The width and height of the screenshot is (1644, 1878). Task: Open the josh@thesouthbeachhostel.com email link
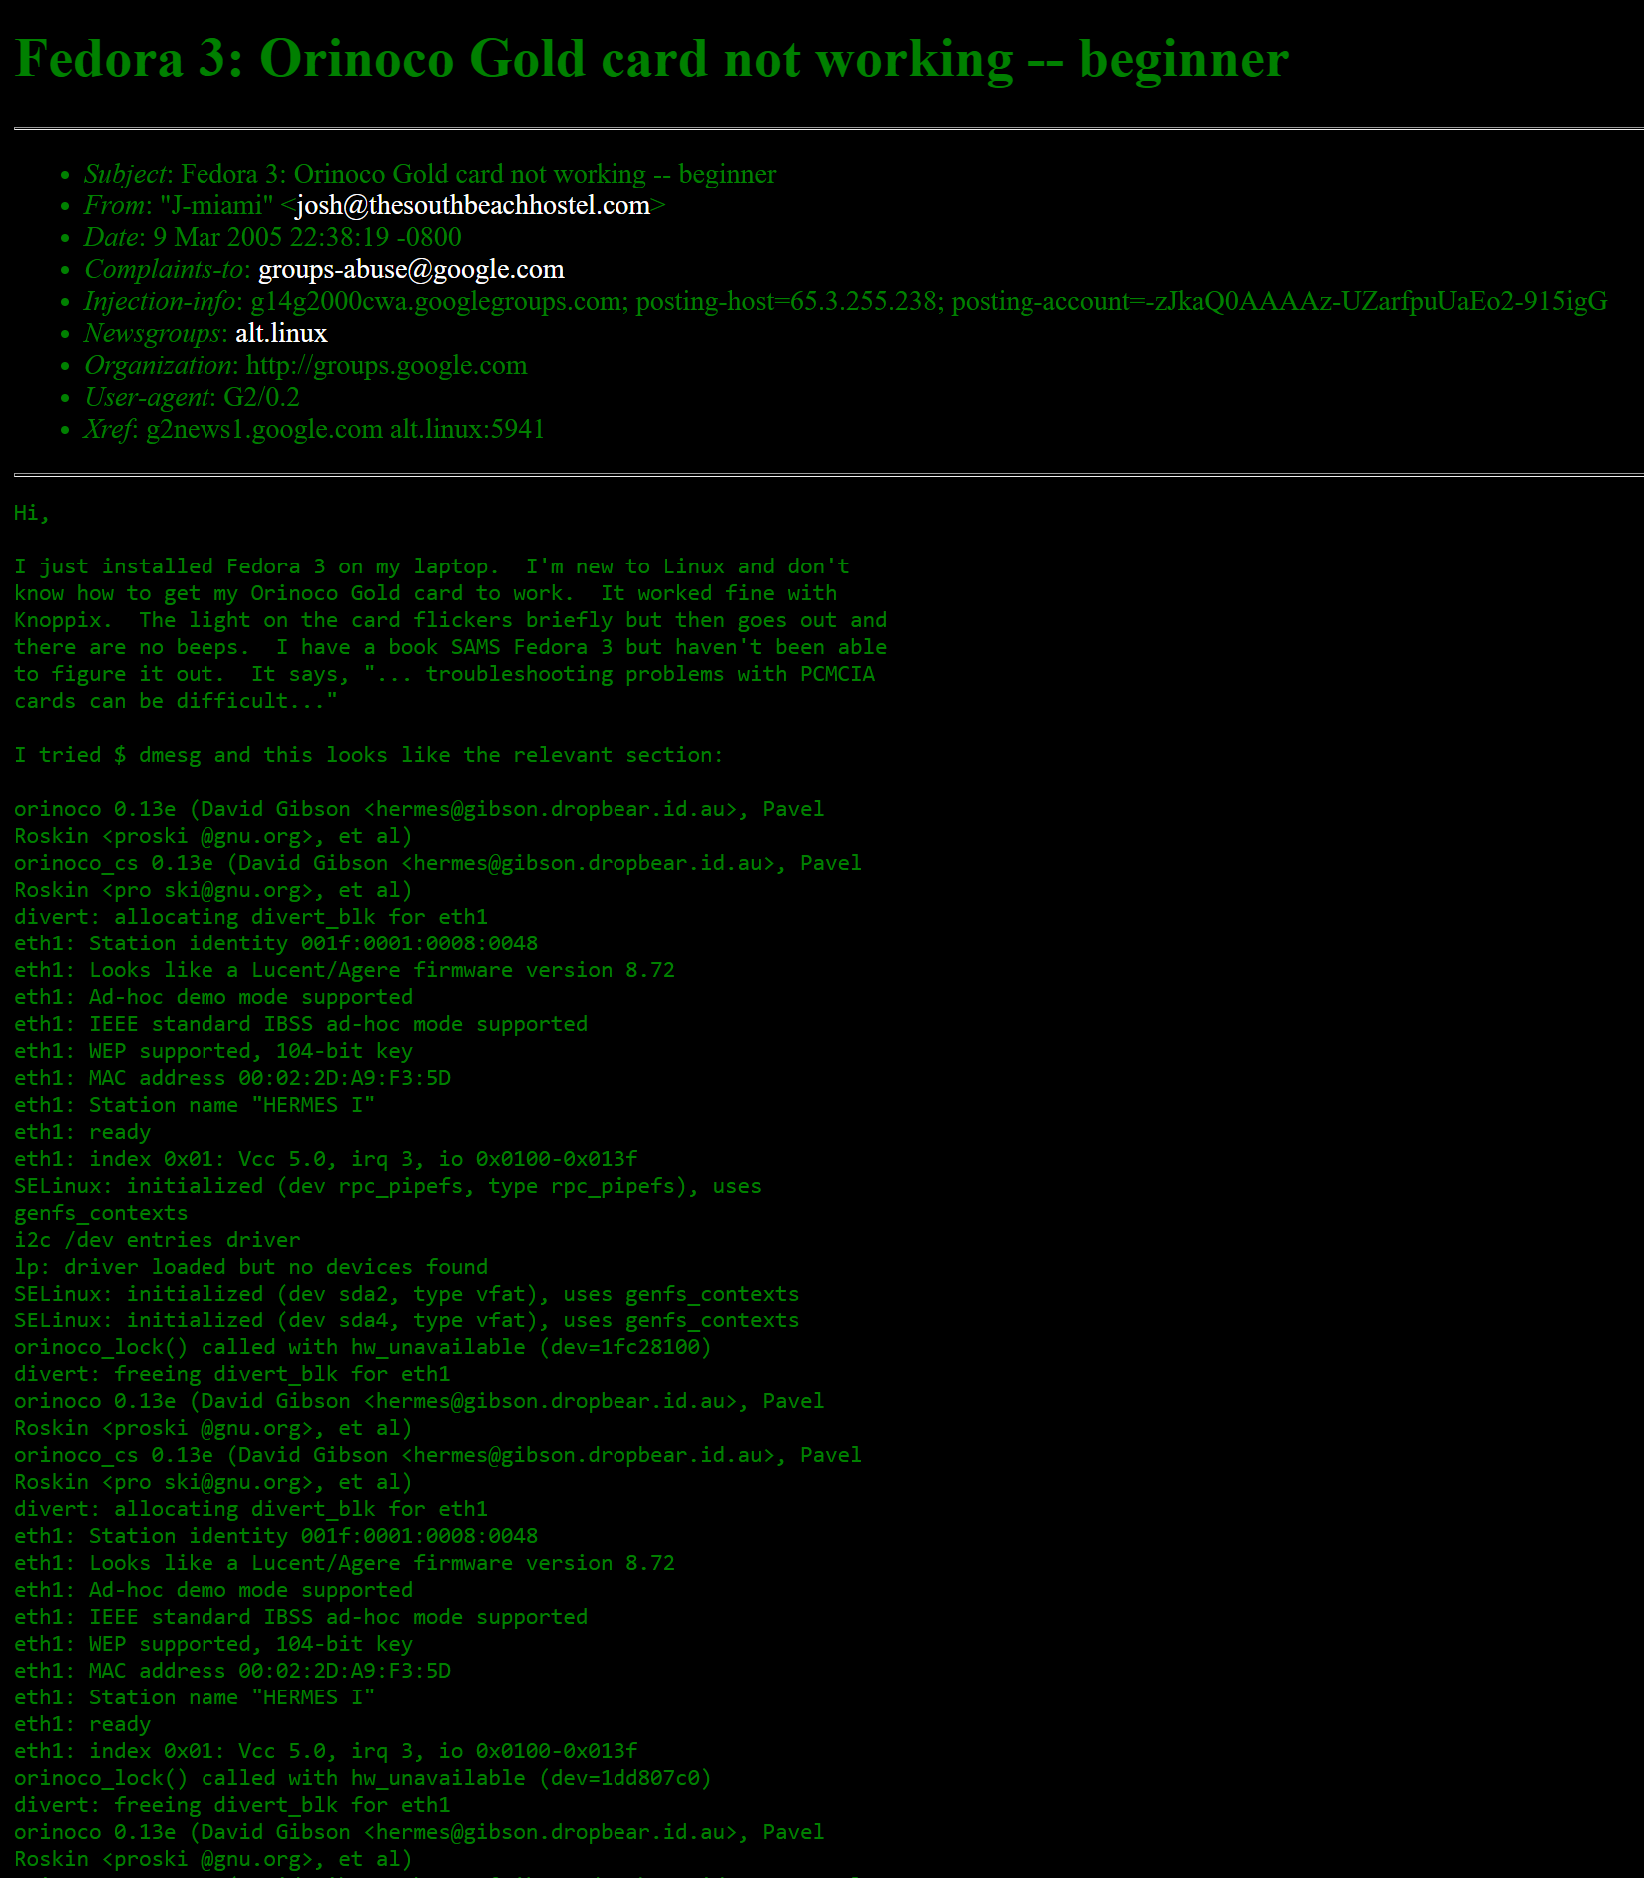pos(473,205)
